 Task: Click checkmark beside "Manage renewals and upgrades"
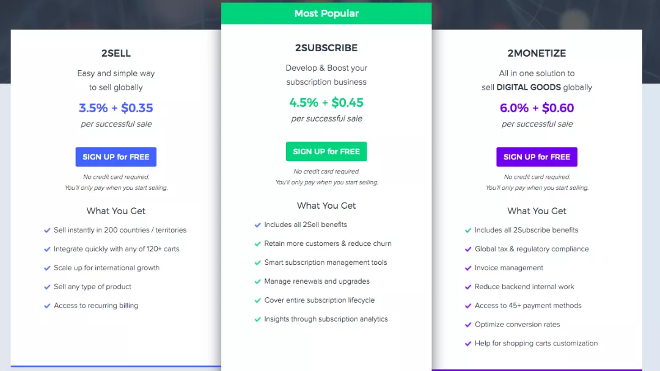tap(258, 282)
